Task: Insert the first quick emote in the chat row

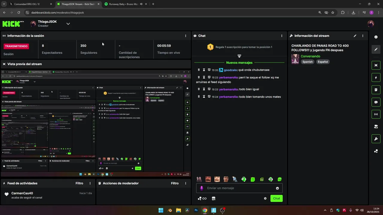Action: (x=199, y=179)
